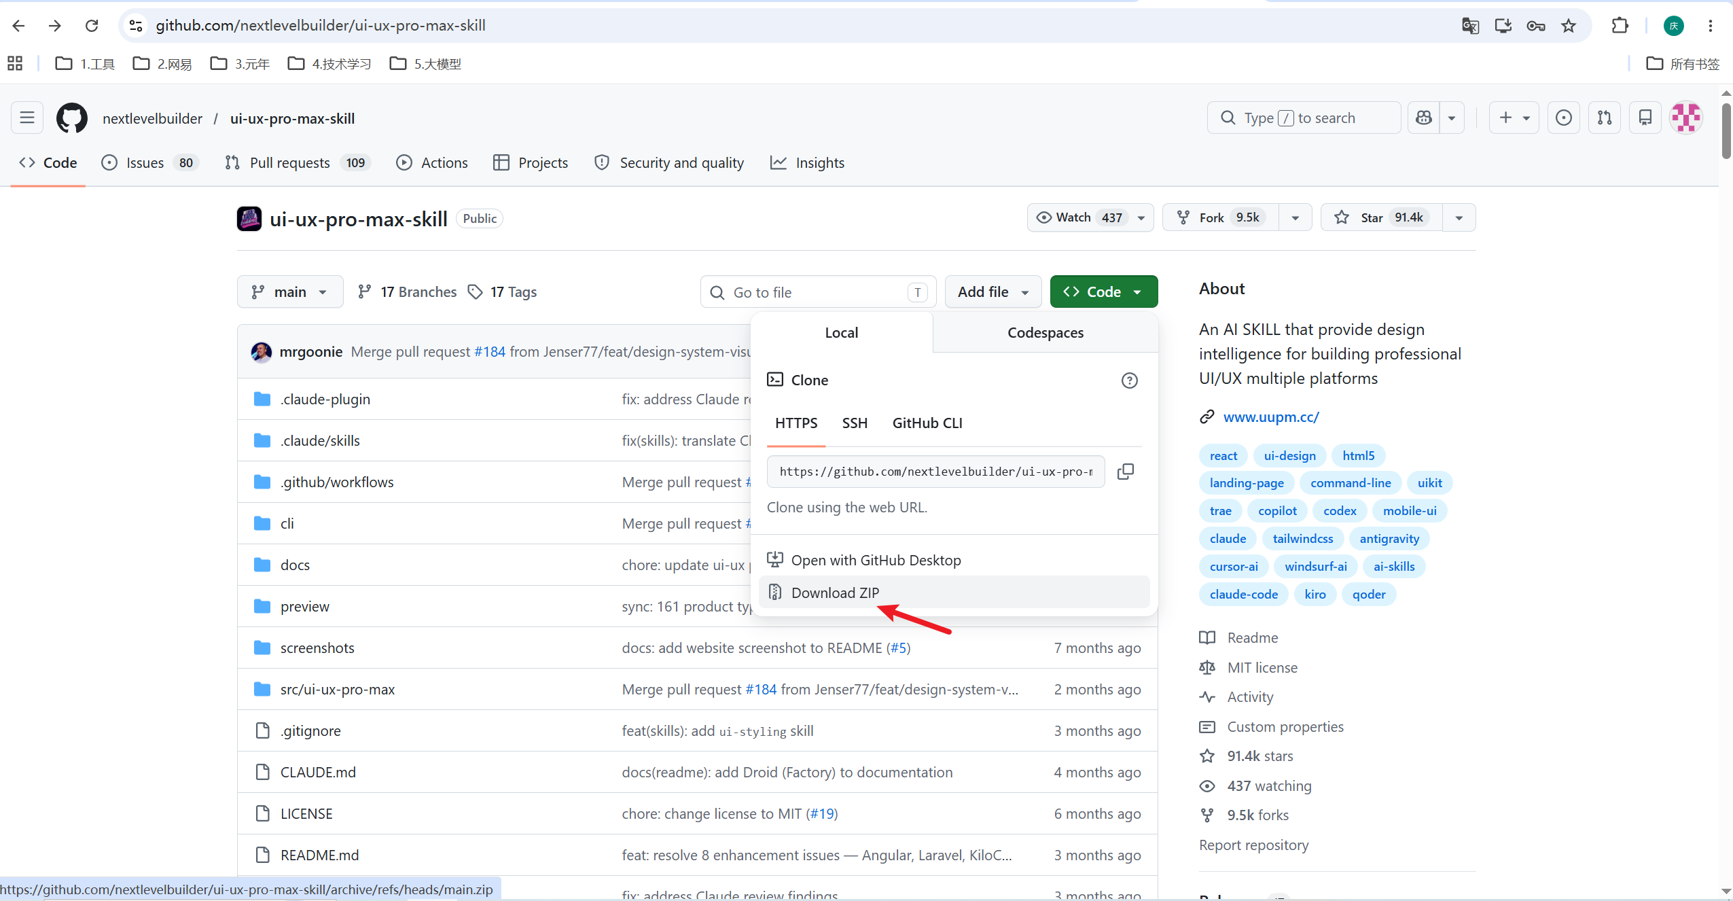Image resolution: width=1733 pixels, height=901 pixels.
Task: Focus the Go to file search field
Action: click(x=819, y=292)
